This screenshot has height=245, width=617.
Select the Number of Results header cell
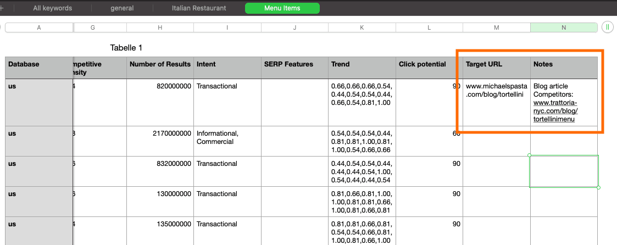click(x=160, y=64)
